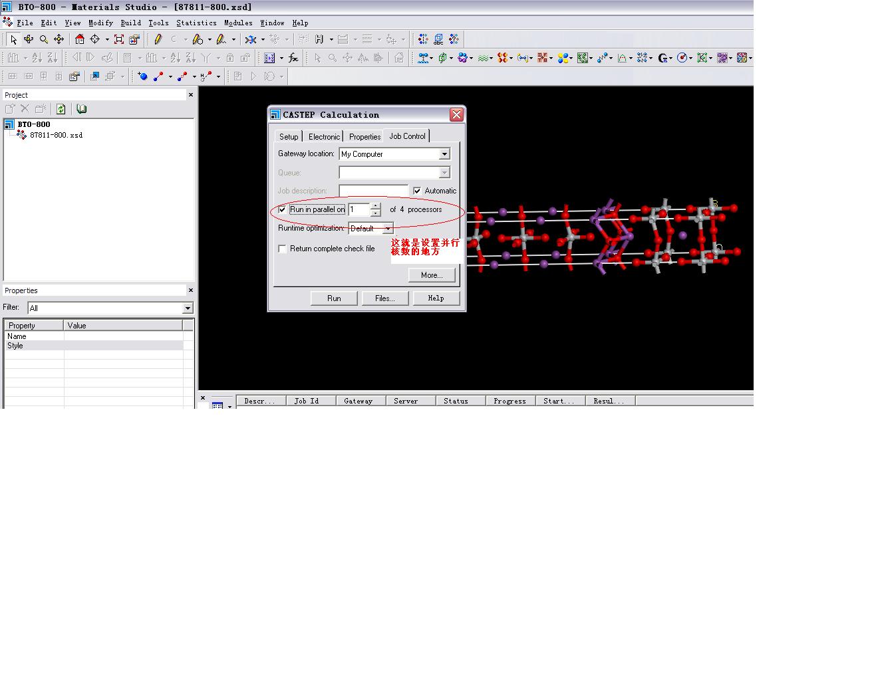
Task: Click the blue atom add tool
Action: tap(142, 76)
